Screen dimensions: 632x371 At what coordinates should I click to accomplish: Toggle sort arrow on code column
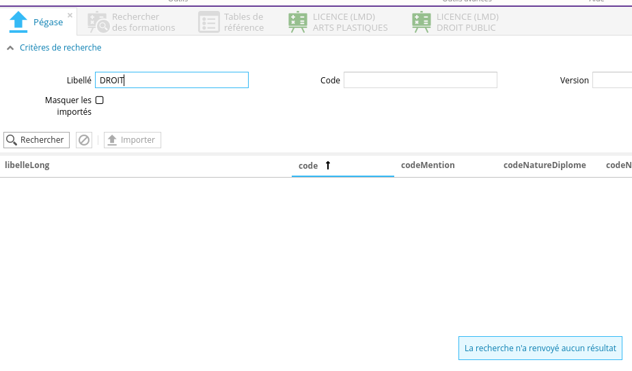(328, 165)
